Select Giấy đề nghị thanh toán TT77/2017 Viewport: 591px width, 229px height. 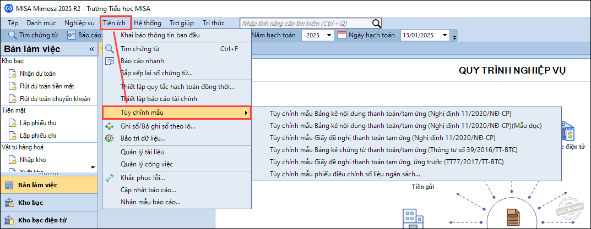406,162
